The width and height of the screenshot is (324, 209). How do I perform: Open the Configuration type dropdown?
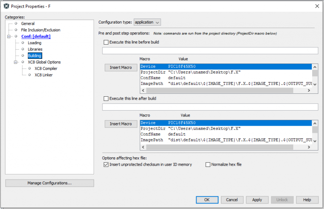[147, 22]
